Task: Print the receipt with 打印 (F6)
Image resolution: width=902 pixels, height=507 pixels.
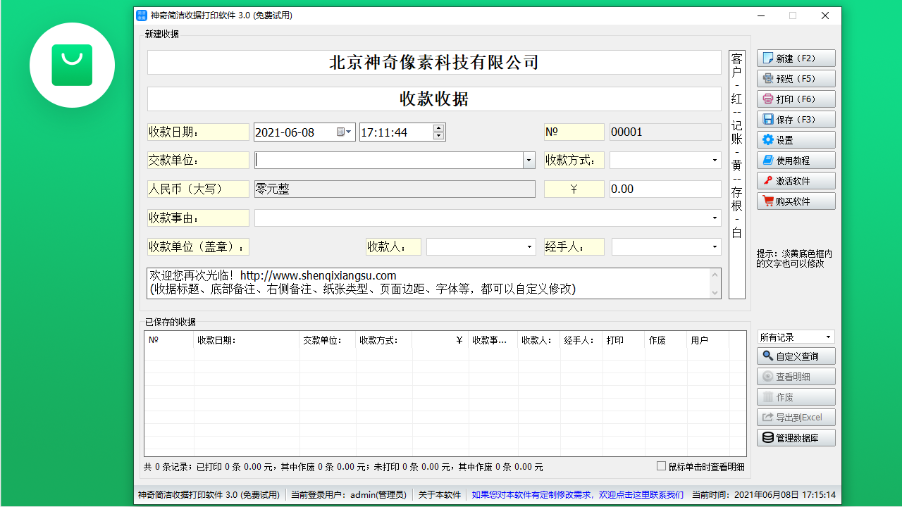Action: click(796, 99)
